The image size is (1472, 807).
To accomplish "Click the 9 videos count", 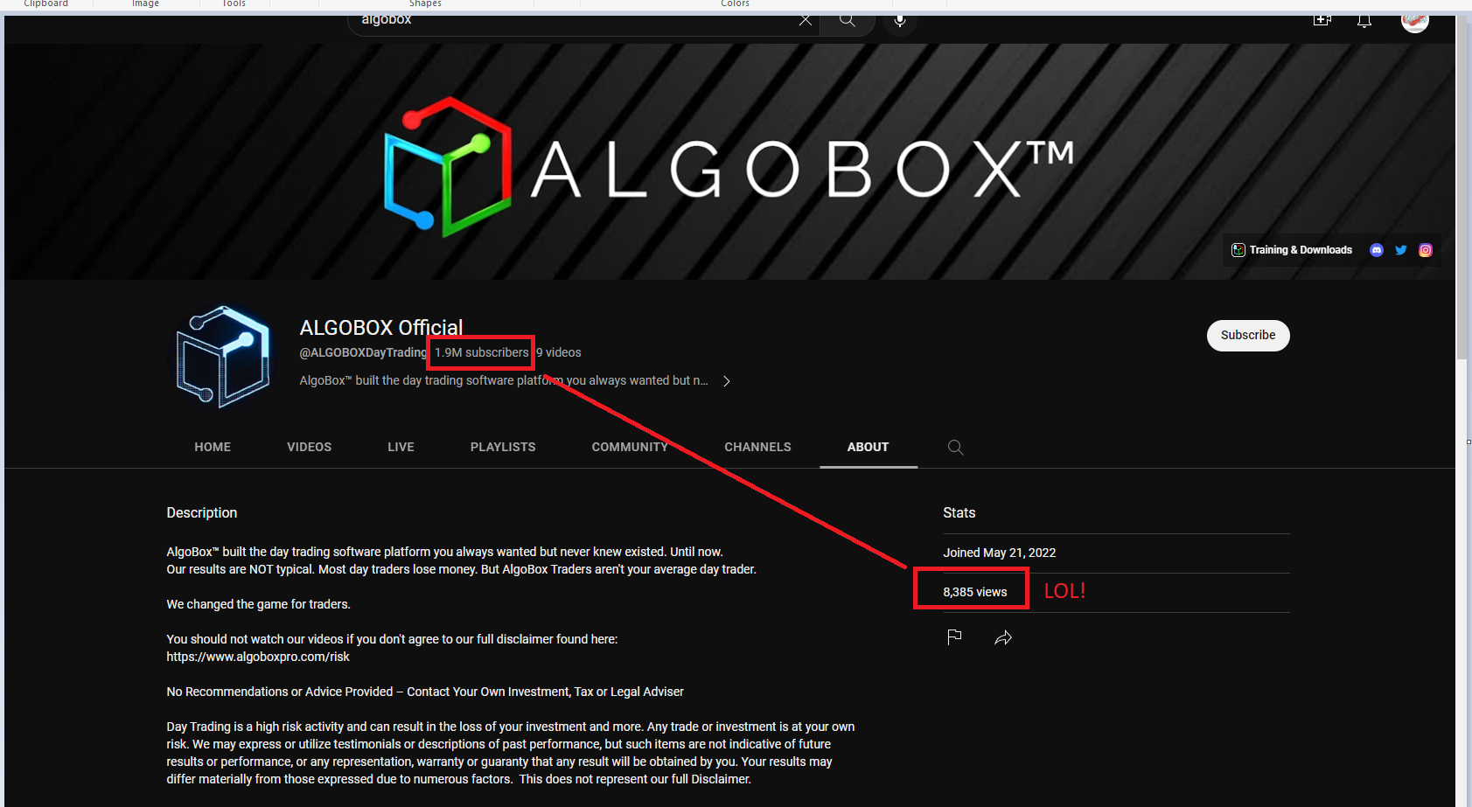I will 559,352.
